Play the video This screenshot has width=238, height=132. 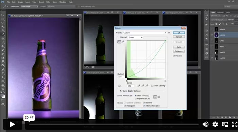coord(12,124)
